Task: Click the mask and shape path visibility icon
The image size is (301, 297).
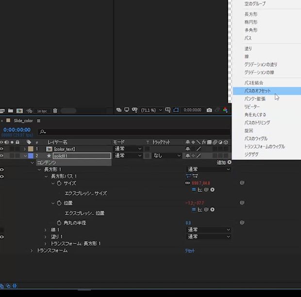Action: pyautogui.click(x=176, y=110)
